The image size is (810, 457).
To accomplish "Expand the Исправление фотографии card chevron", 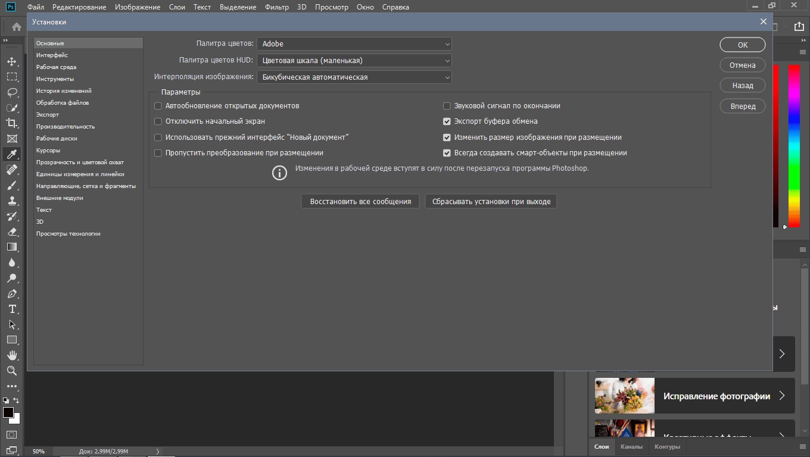I will pyautogui.click(x=782, y=396).
